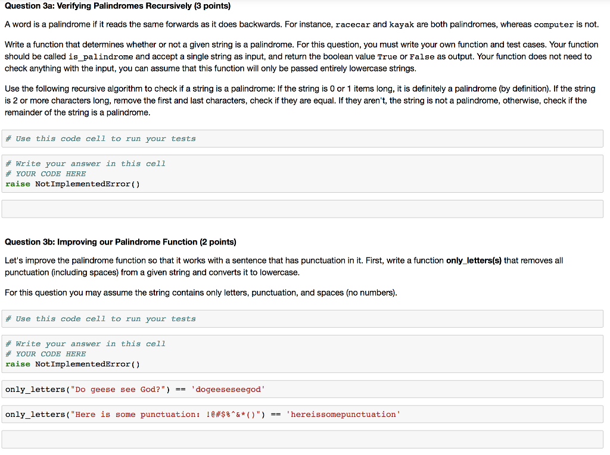Click the Question 3a test code cell
The image size is (610, 455).
pos(302,139)
